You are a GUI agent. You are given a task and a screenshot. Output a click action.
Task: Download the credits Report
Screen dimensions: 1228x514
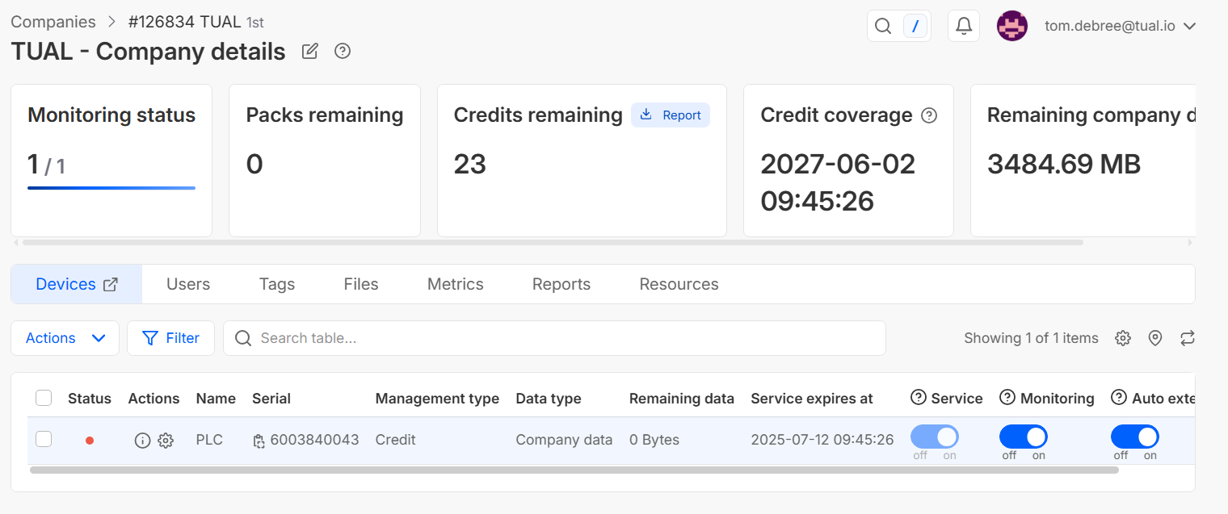tap(671, 115)
